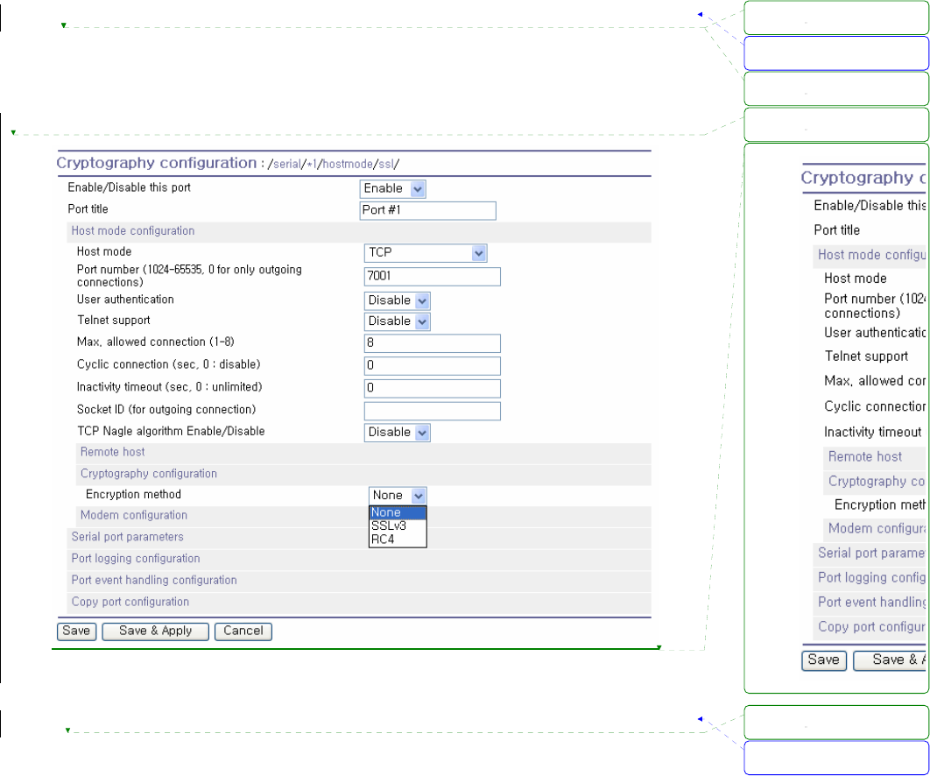Open the Enable/Disable this port dropdown

point(392,188)
